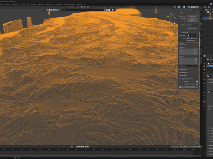This screenshot has height=159, width=213.
Task: Toggle the camera view icon
Action: coord(174,30)
